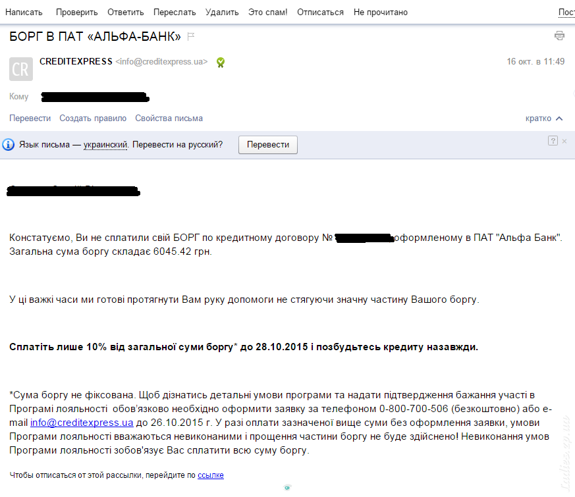
Task: Click the bold line Сплатіть лише 10%
Action: click(x=244, y=347)
